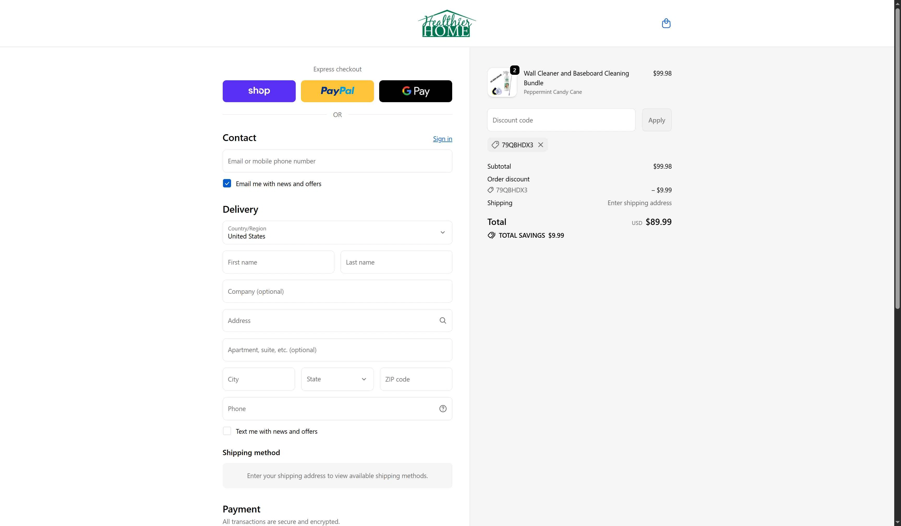Click the ZIP code field
Viewport: 901px width, 526px height.
(x=415, y=379)
